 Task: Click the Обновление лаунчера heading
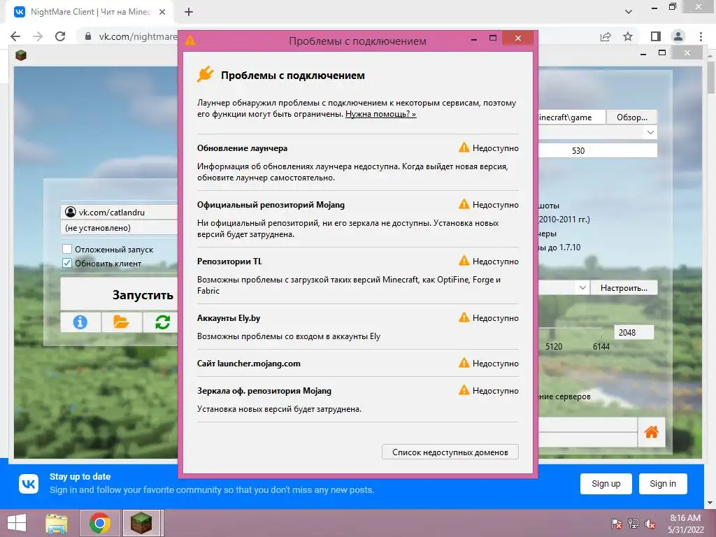click(242, 148)
